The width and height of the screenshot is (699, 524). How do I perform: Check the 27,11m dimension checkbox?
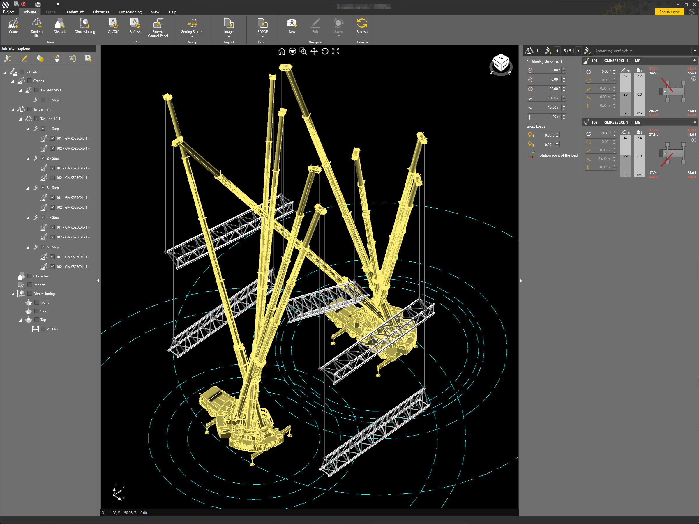click(x=43, y=329)
